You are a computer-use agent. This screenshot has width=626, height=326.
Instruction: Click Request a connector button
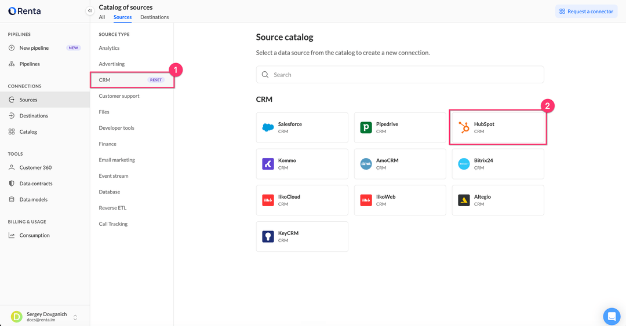586,11
